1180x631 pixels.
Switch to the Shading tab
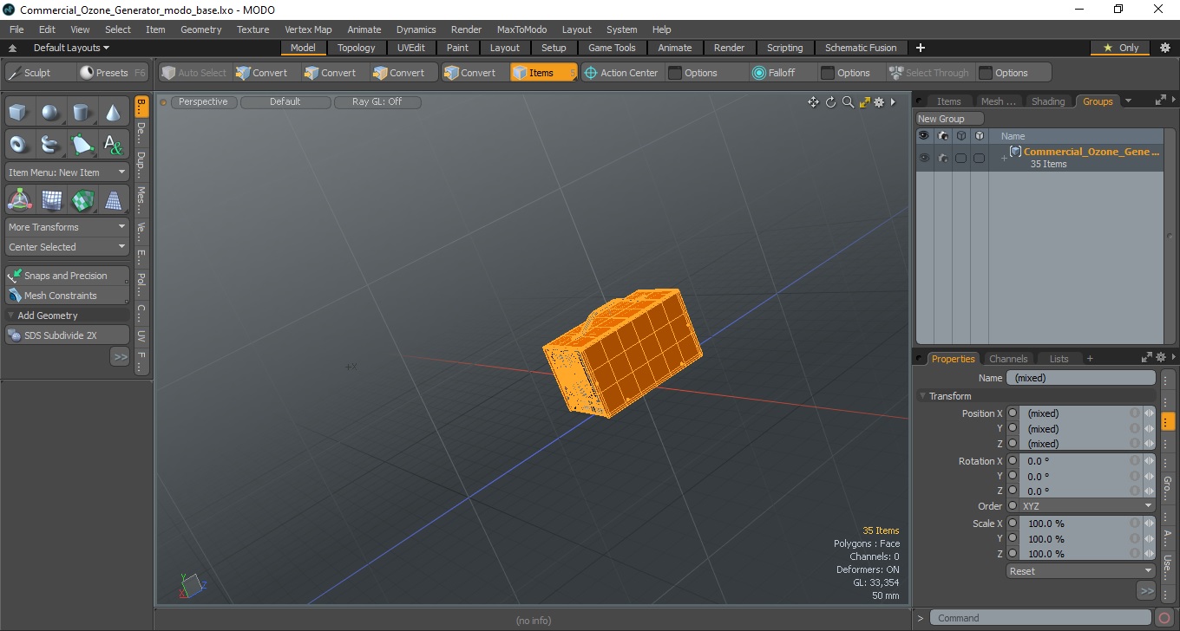1047,101
